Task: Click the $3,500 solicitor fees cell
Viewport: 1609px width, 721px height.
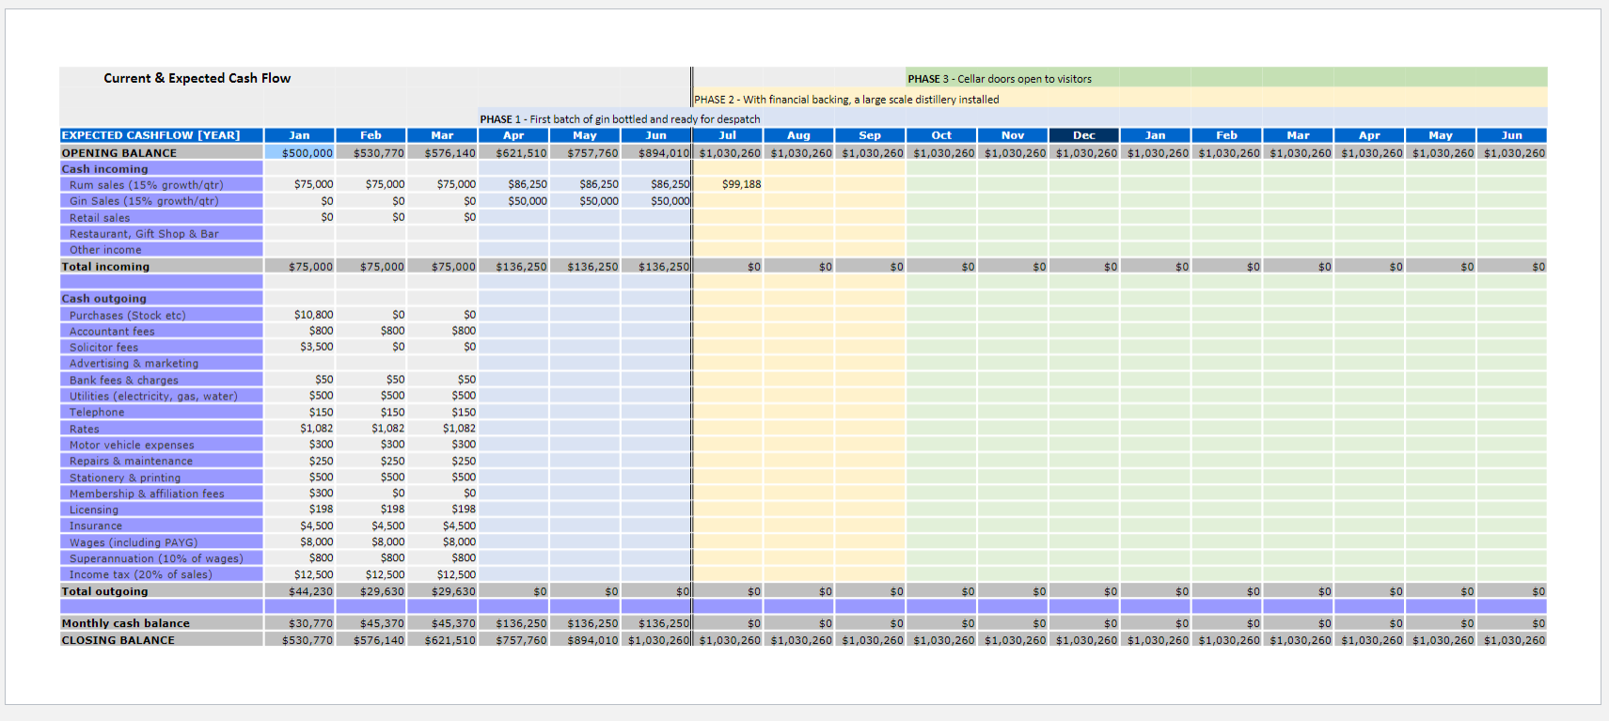Action: pyautogui.click(x=316, y=347)
